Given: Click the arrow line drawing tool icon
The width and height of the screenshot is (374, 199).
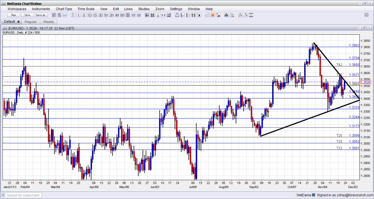Looking at the screenshot, I should (199, 15).
